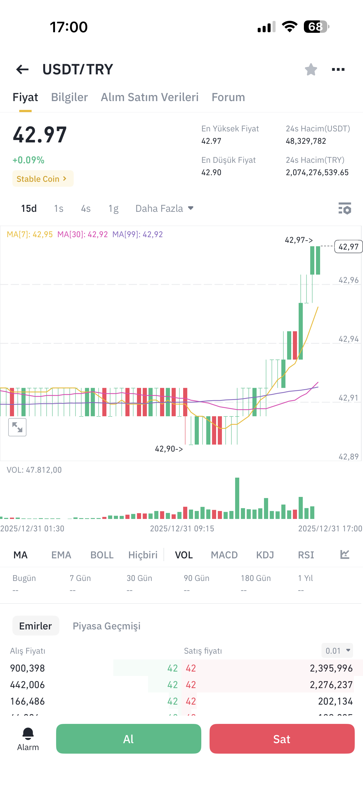This screenshot has height=790, width=363.
Task: Enable the MACD indicator
Action: click(224, 555)
